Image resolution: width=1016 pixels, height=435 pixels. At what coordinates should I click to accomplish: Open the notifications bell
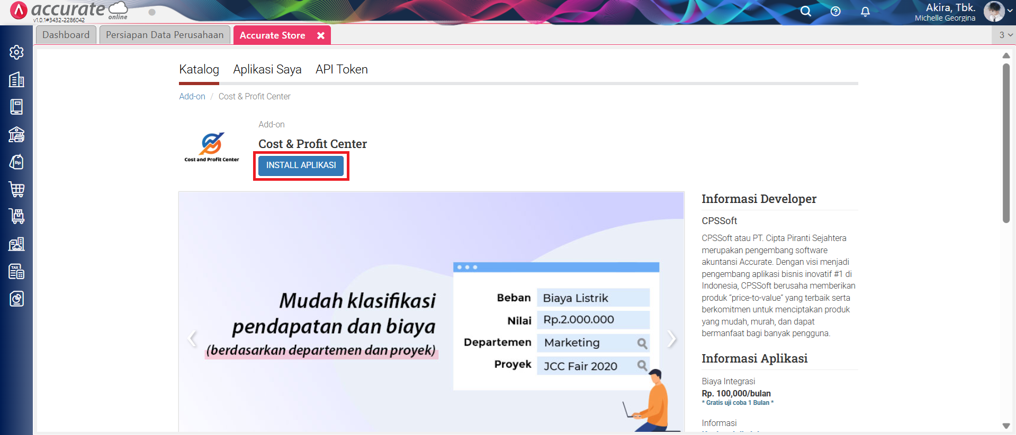tap(865, 11)
